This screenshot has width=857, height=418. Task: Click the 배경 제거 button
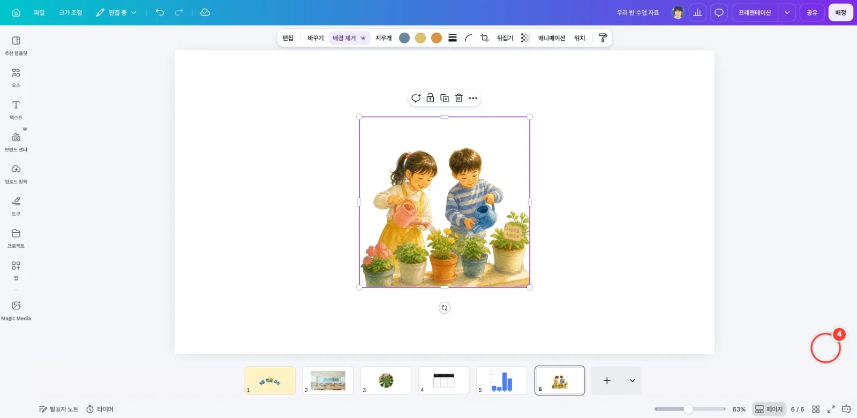click(x=349, y=38)
